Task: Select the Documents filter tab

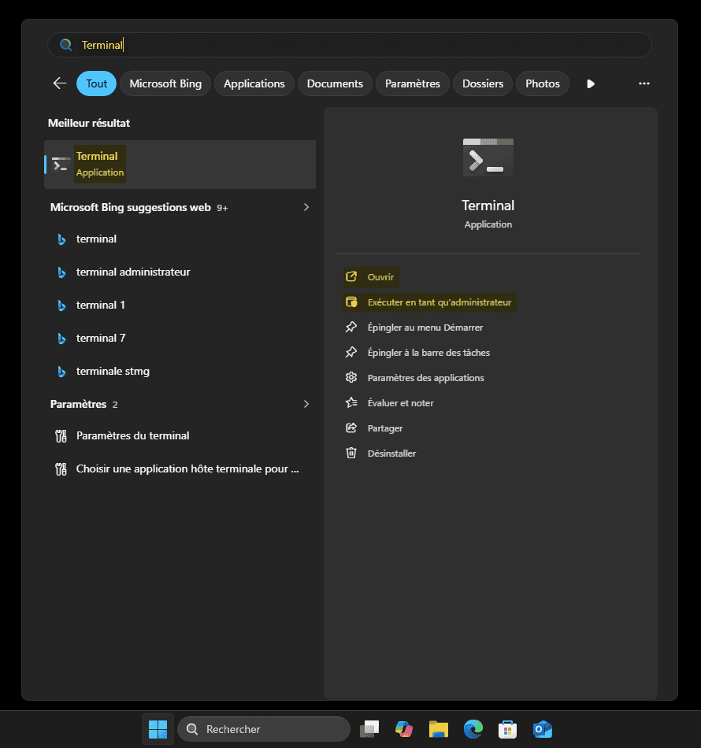Action: pos(335,83)
